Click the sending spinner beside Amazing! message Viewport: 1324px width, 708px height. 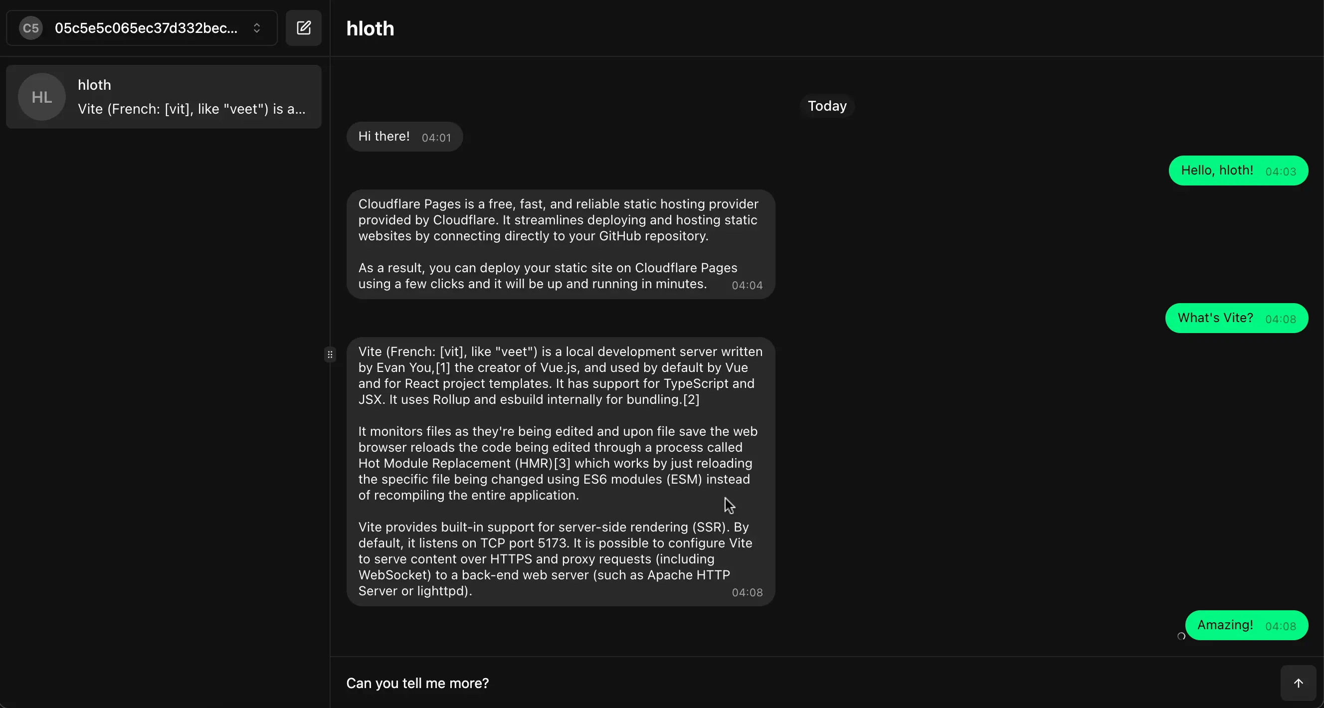[x=1180, y=637]
